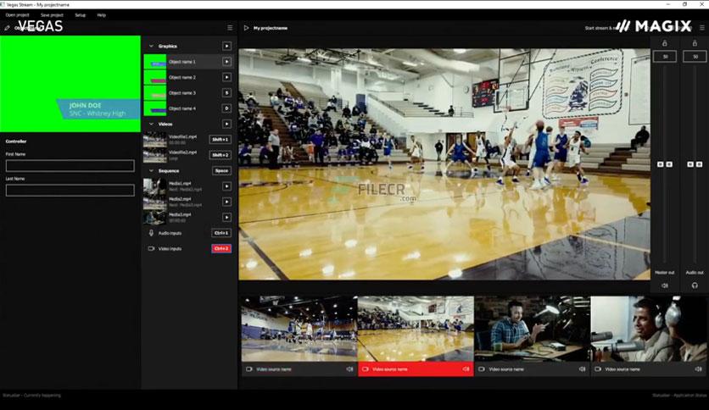Viewport: 709px width, 410px height.
Task: Select Object name 1 graphic thumbnail
Action: click(155, 61)
